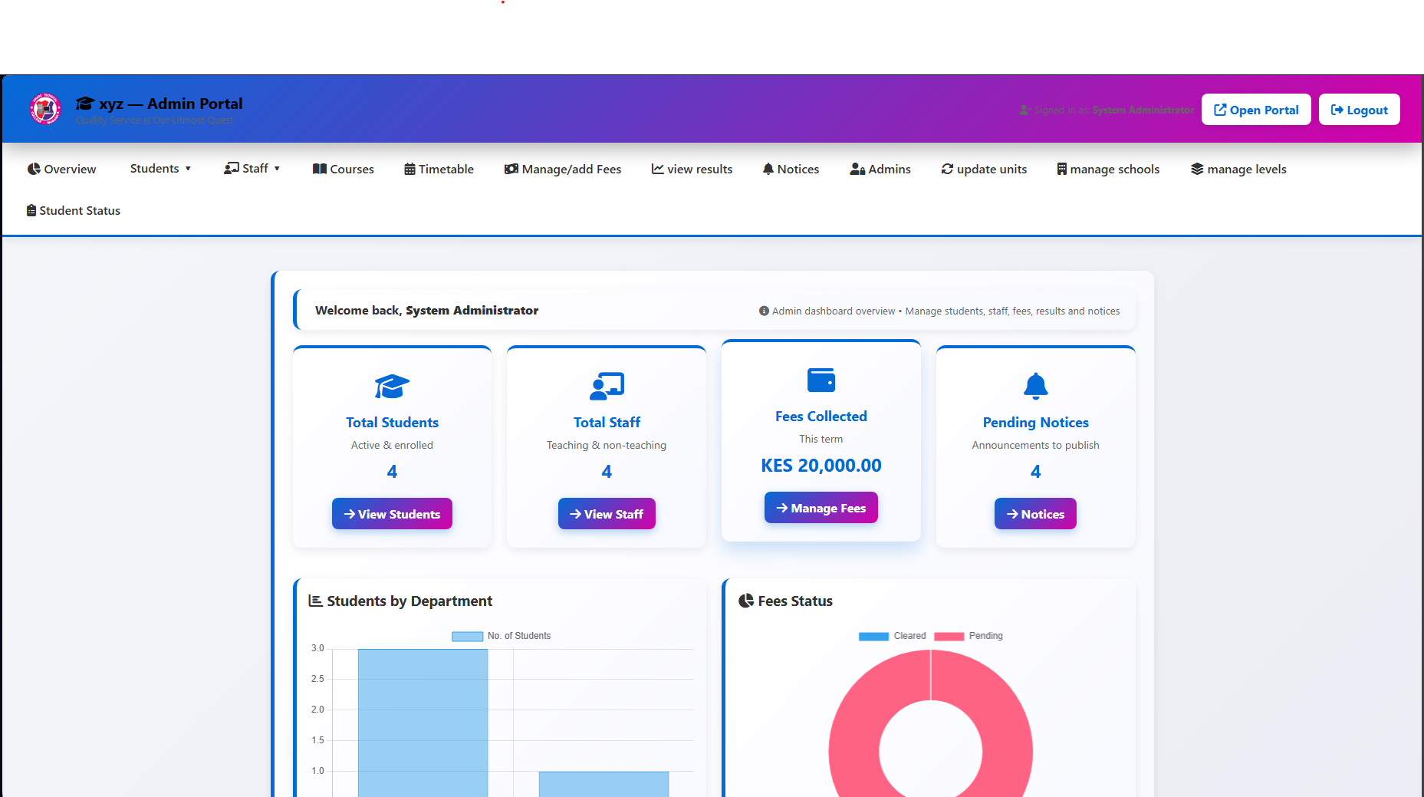1424x797 pixels.
Task: Click the Staff chalkboard icon in navbar
Action: point(232,168)
